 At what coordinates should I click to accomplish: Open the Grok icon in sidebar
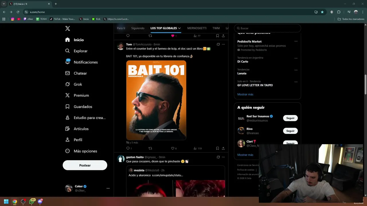(67, 84)
